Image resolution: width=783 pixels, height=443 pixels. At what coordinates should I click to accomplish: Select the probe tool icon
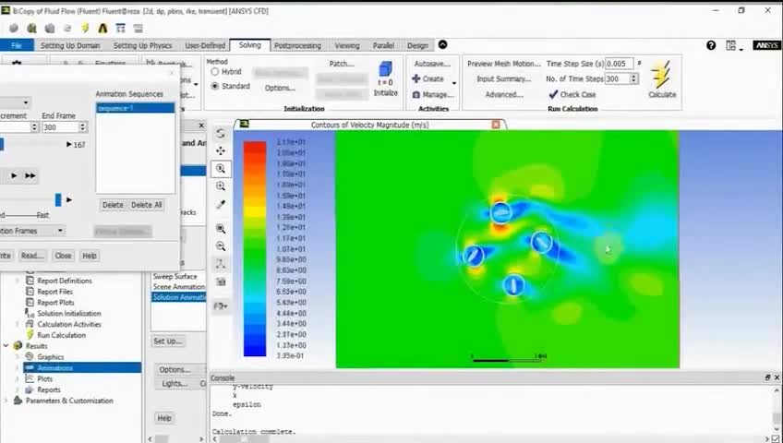point(220,204)
